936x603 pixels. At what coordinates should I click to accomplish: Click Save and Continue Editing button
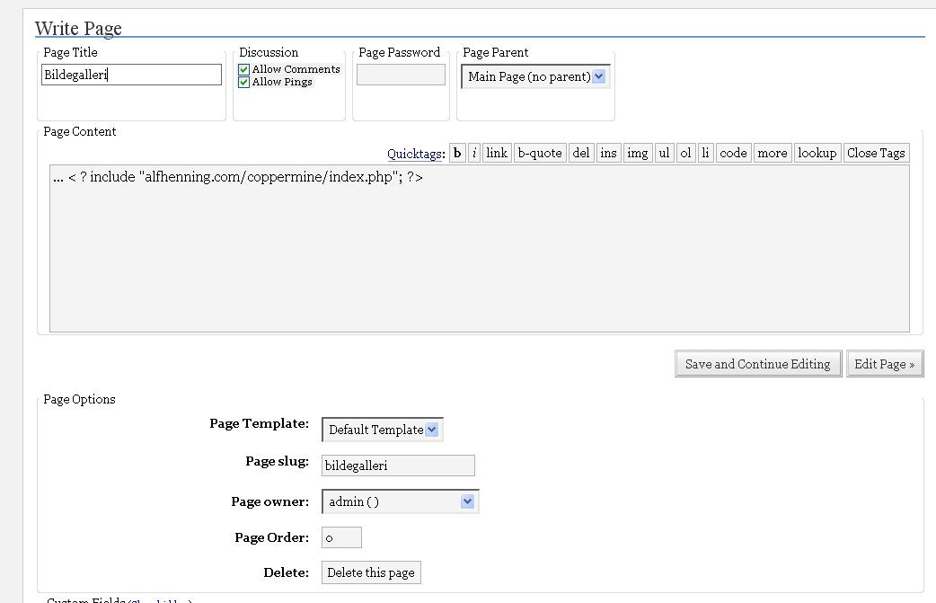click(x=757, y=364)
